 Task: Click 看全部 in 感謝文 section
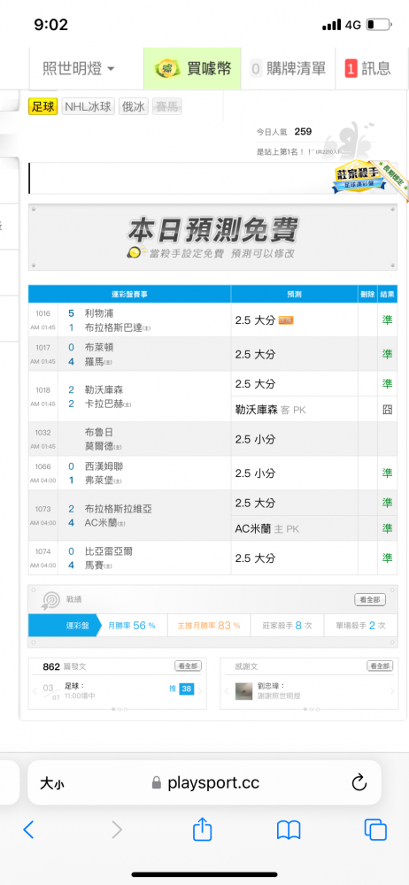pyautogui.click(x=380, y=666)
